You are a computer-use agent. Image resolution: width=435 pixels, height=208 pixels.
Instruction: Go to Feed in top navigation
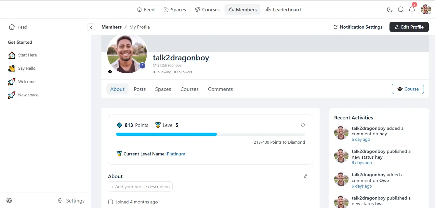[146, 9]
